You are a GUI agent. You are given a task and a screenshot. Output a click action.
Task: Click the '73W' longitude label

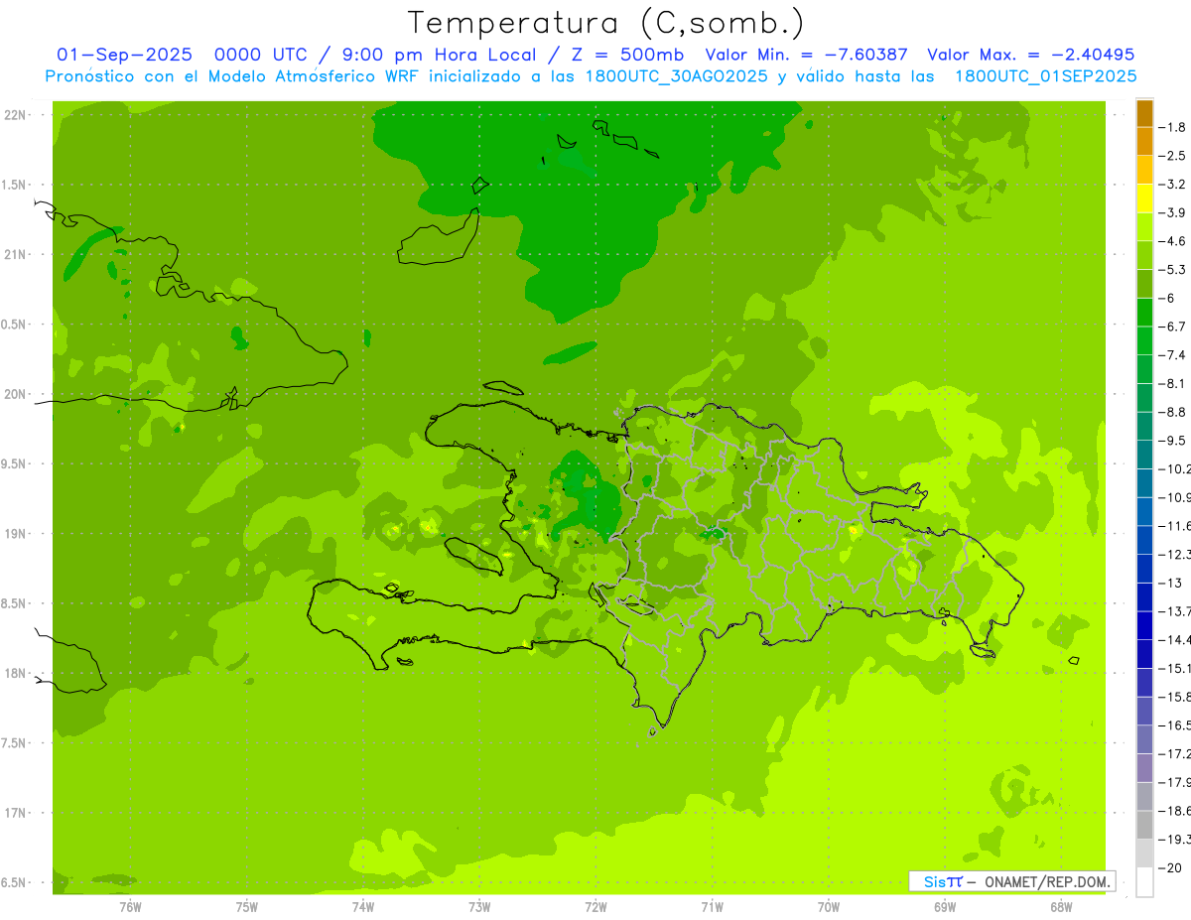click(479, 907)
